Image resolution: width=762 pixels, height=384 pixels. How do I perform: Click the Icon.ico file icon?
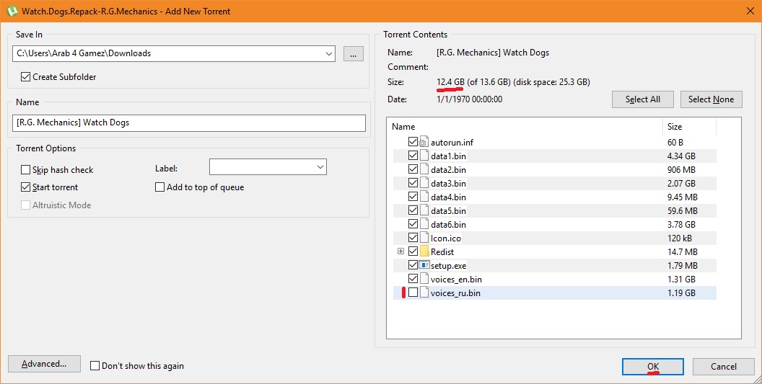424,238
